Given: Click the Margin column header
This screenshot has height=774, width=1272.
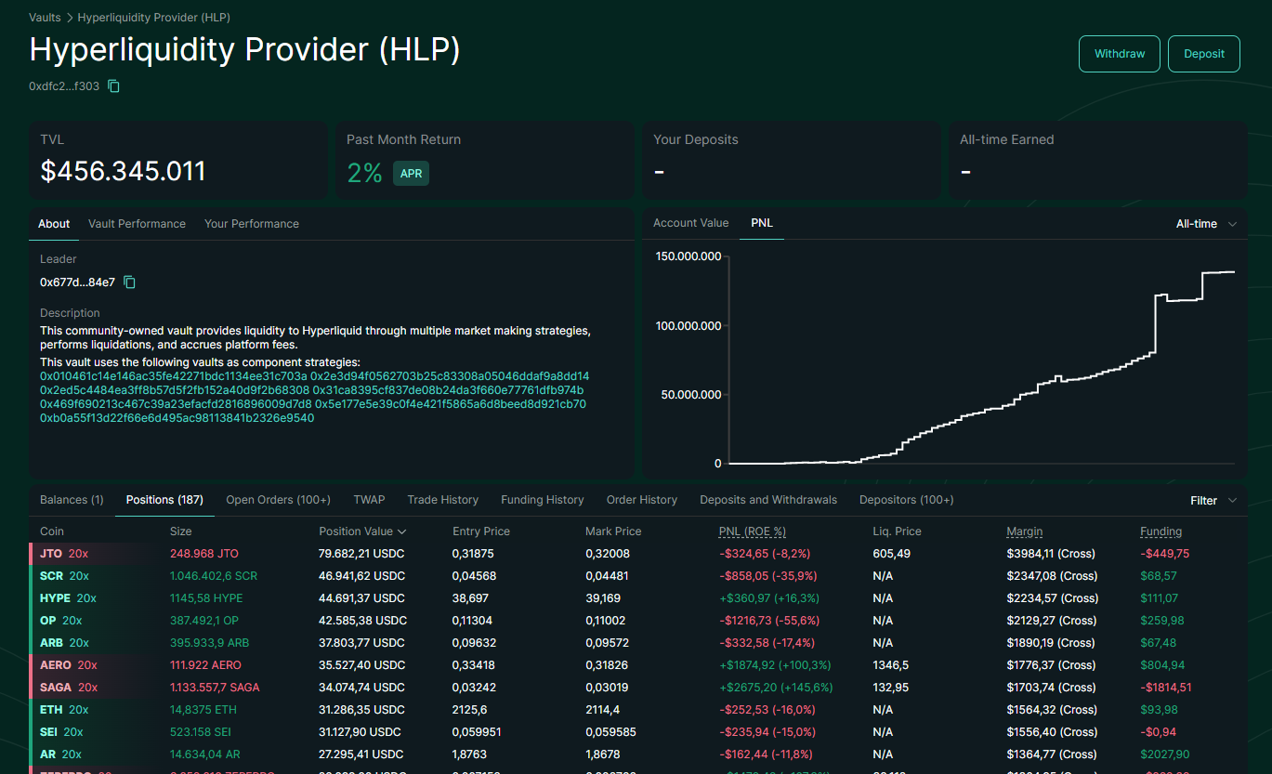Looking at the screenshot, I should pyautogui.click(x=1025, y=531).
